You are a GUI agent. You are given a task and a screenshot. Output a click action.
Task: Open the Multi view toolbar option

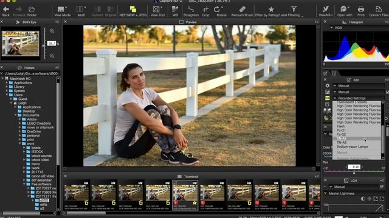point(81,11)
